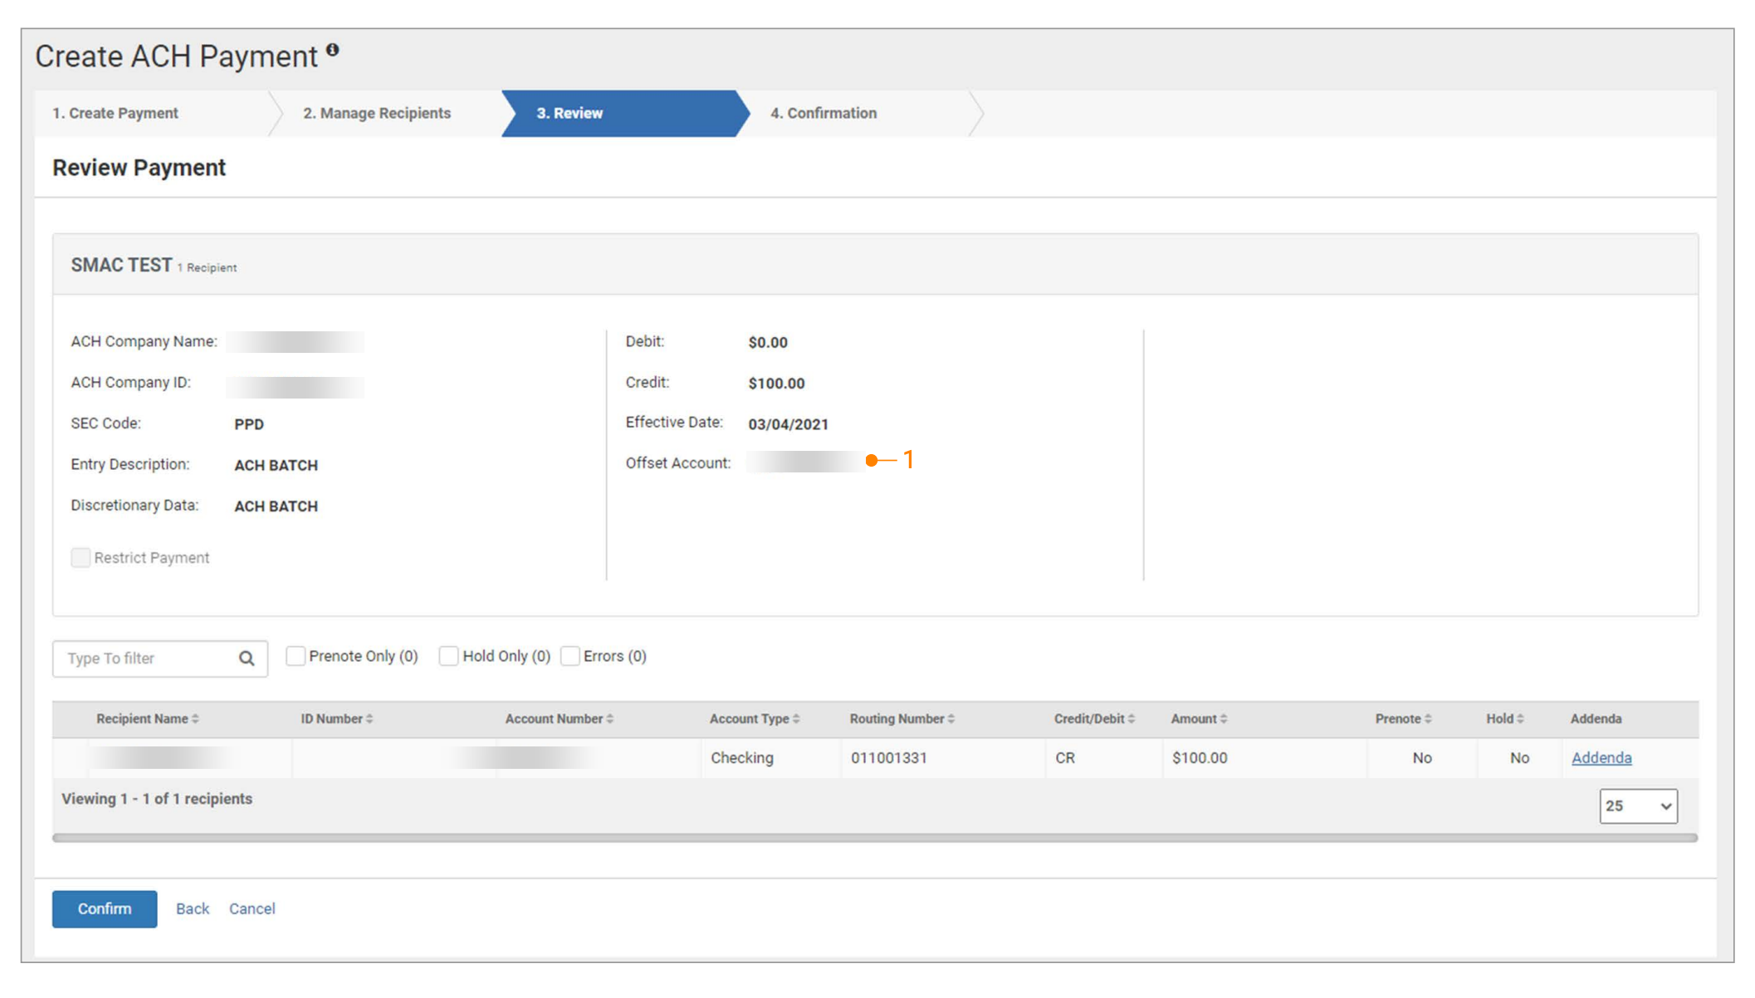Sort by Routing Number column arrows

click(951, 719)
